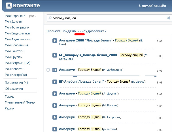Open Мои Заметки

coord(14,51)
